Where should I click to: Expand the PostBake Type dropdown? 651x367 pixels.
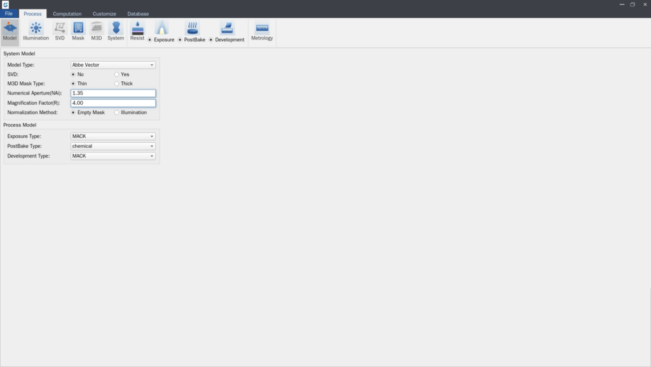pos(113,146)
